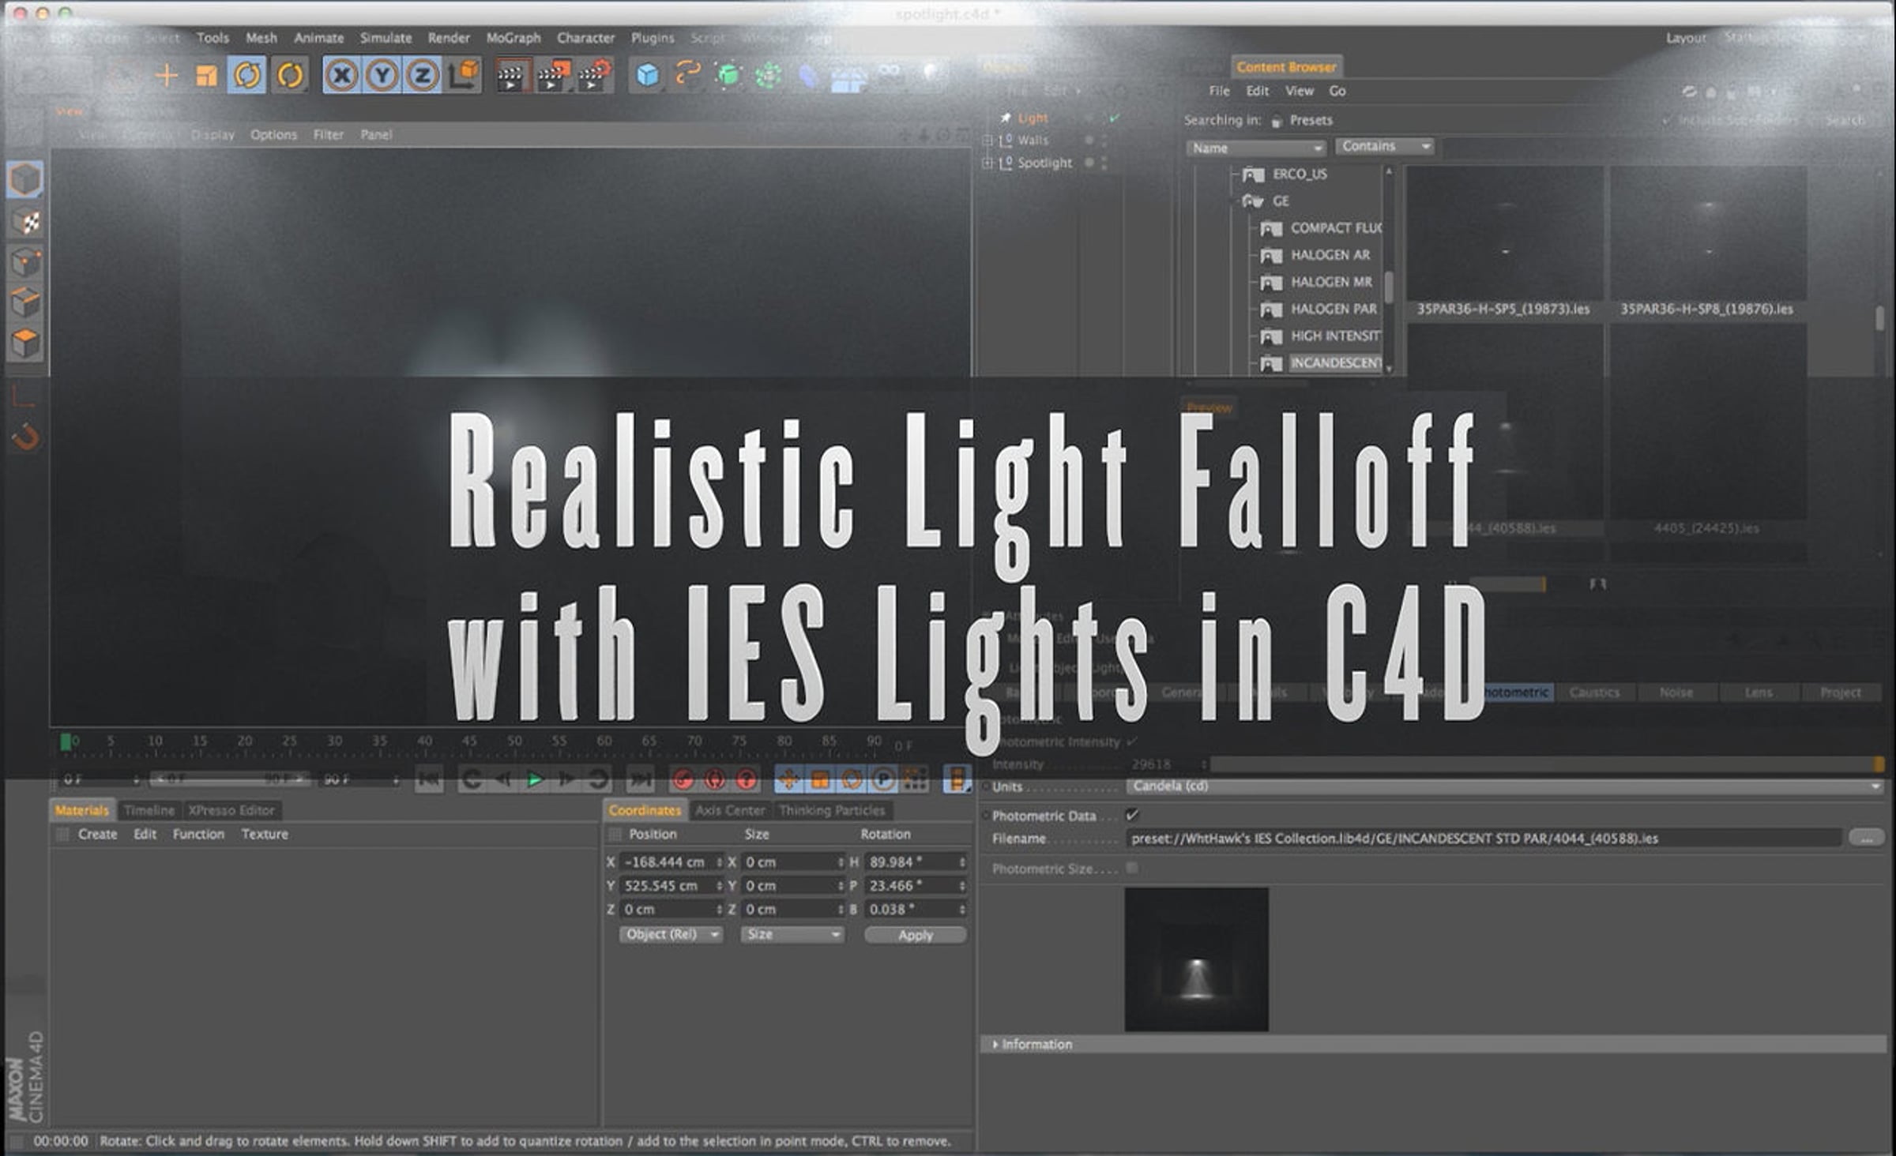1896x1156 pixels.
Task: Toggle the X axis lock icon
Action: pos(341,76)
